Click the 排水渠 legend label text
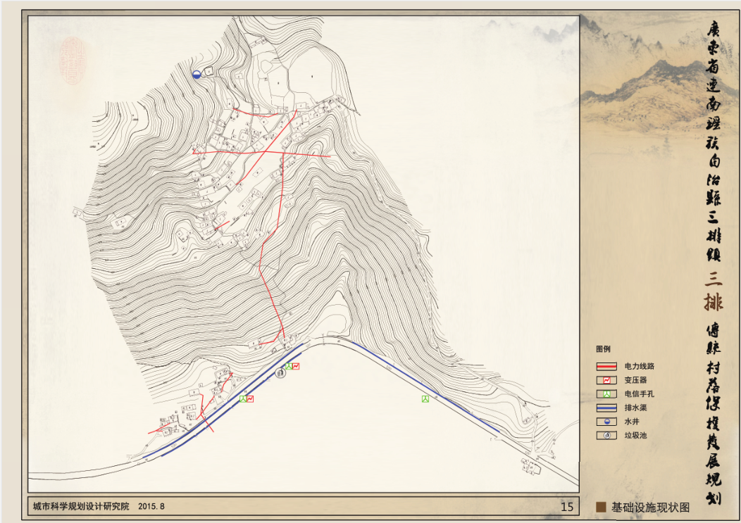Image resolution: width=741 pixels, height=523 pixels. click(x=635, y=408)
